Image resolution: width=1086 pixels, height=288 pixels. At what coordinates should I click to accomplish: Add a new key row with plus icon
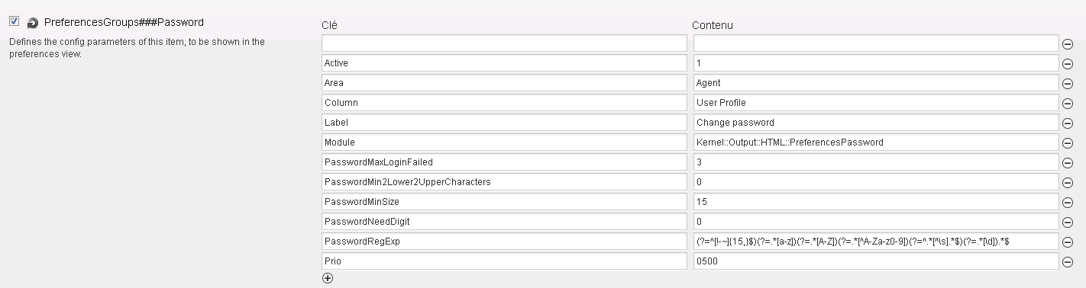(328, 278)
